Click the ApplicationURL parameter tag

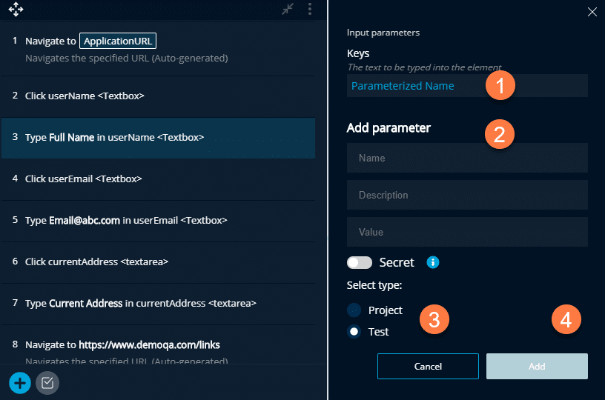[x=118, y=41]
